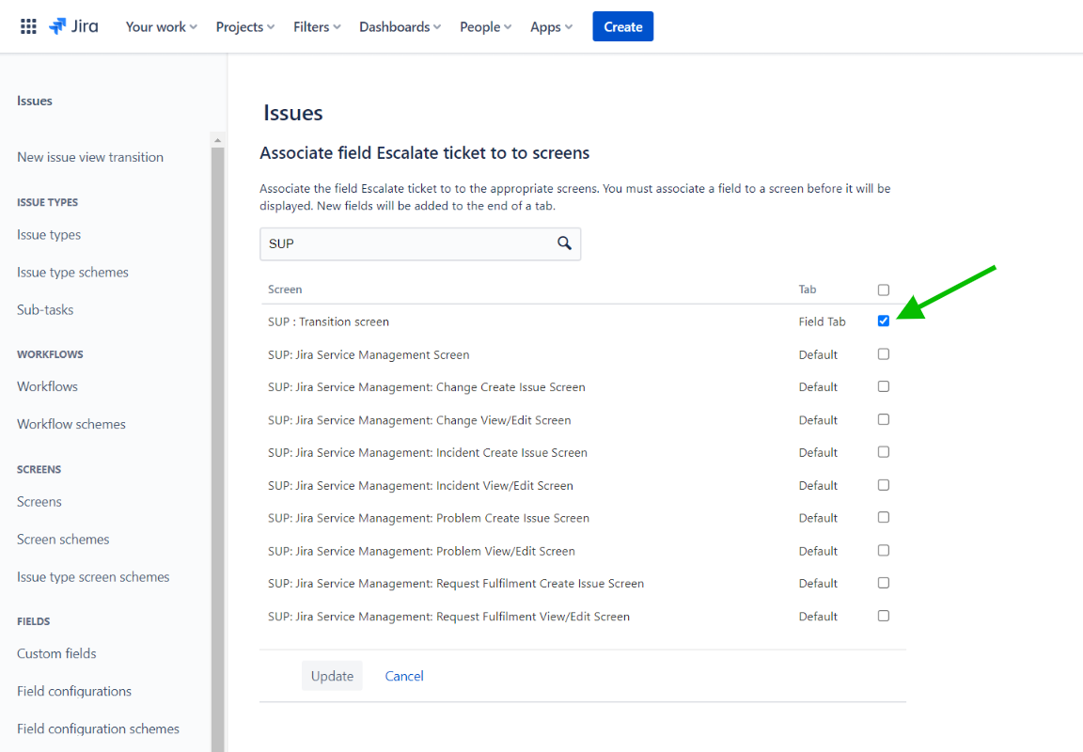
Task: Select Custom fields in sidebar
Action: tap(56, 653)
